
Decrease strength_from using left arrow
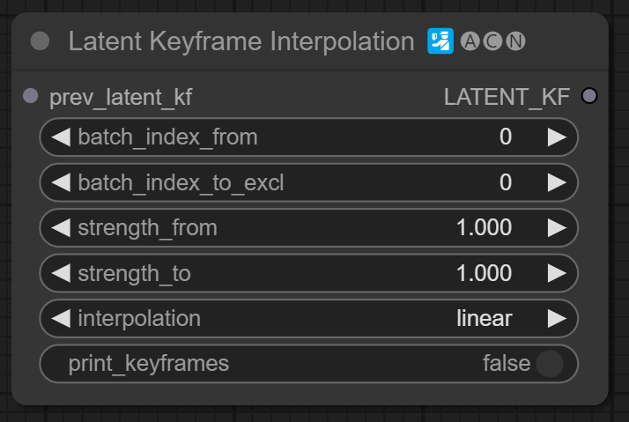61,228
